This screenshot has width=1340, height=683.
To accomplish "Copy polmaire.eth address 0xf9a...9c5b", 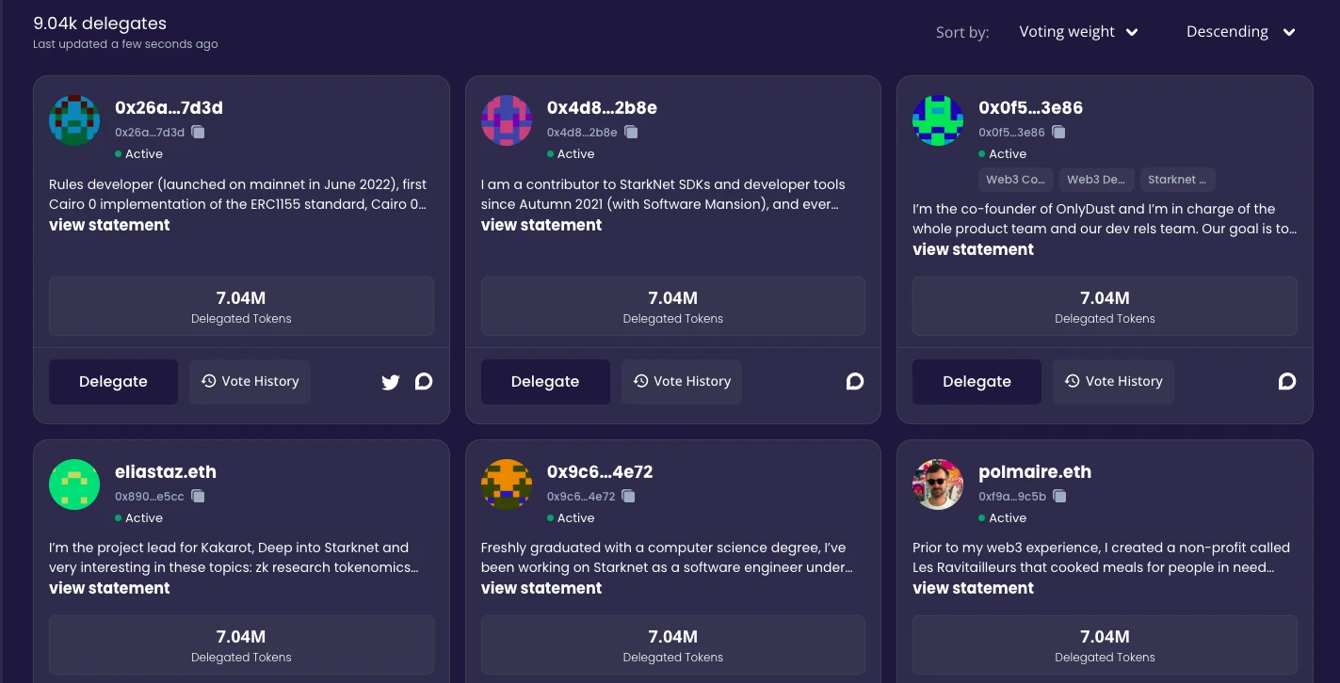I will (1060, 496).
